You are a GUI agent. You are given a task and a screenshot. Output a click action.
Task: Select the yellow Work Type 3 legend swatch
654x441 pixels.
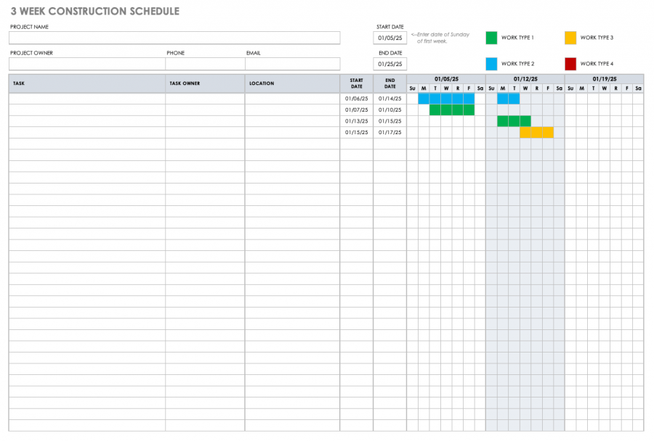pyautogui.click(x=570, y=36)
